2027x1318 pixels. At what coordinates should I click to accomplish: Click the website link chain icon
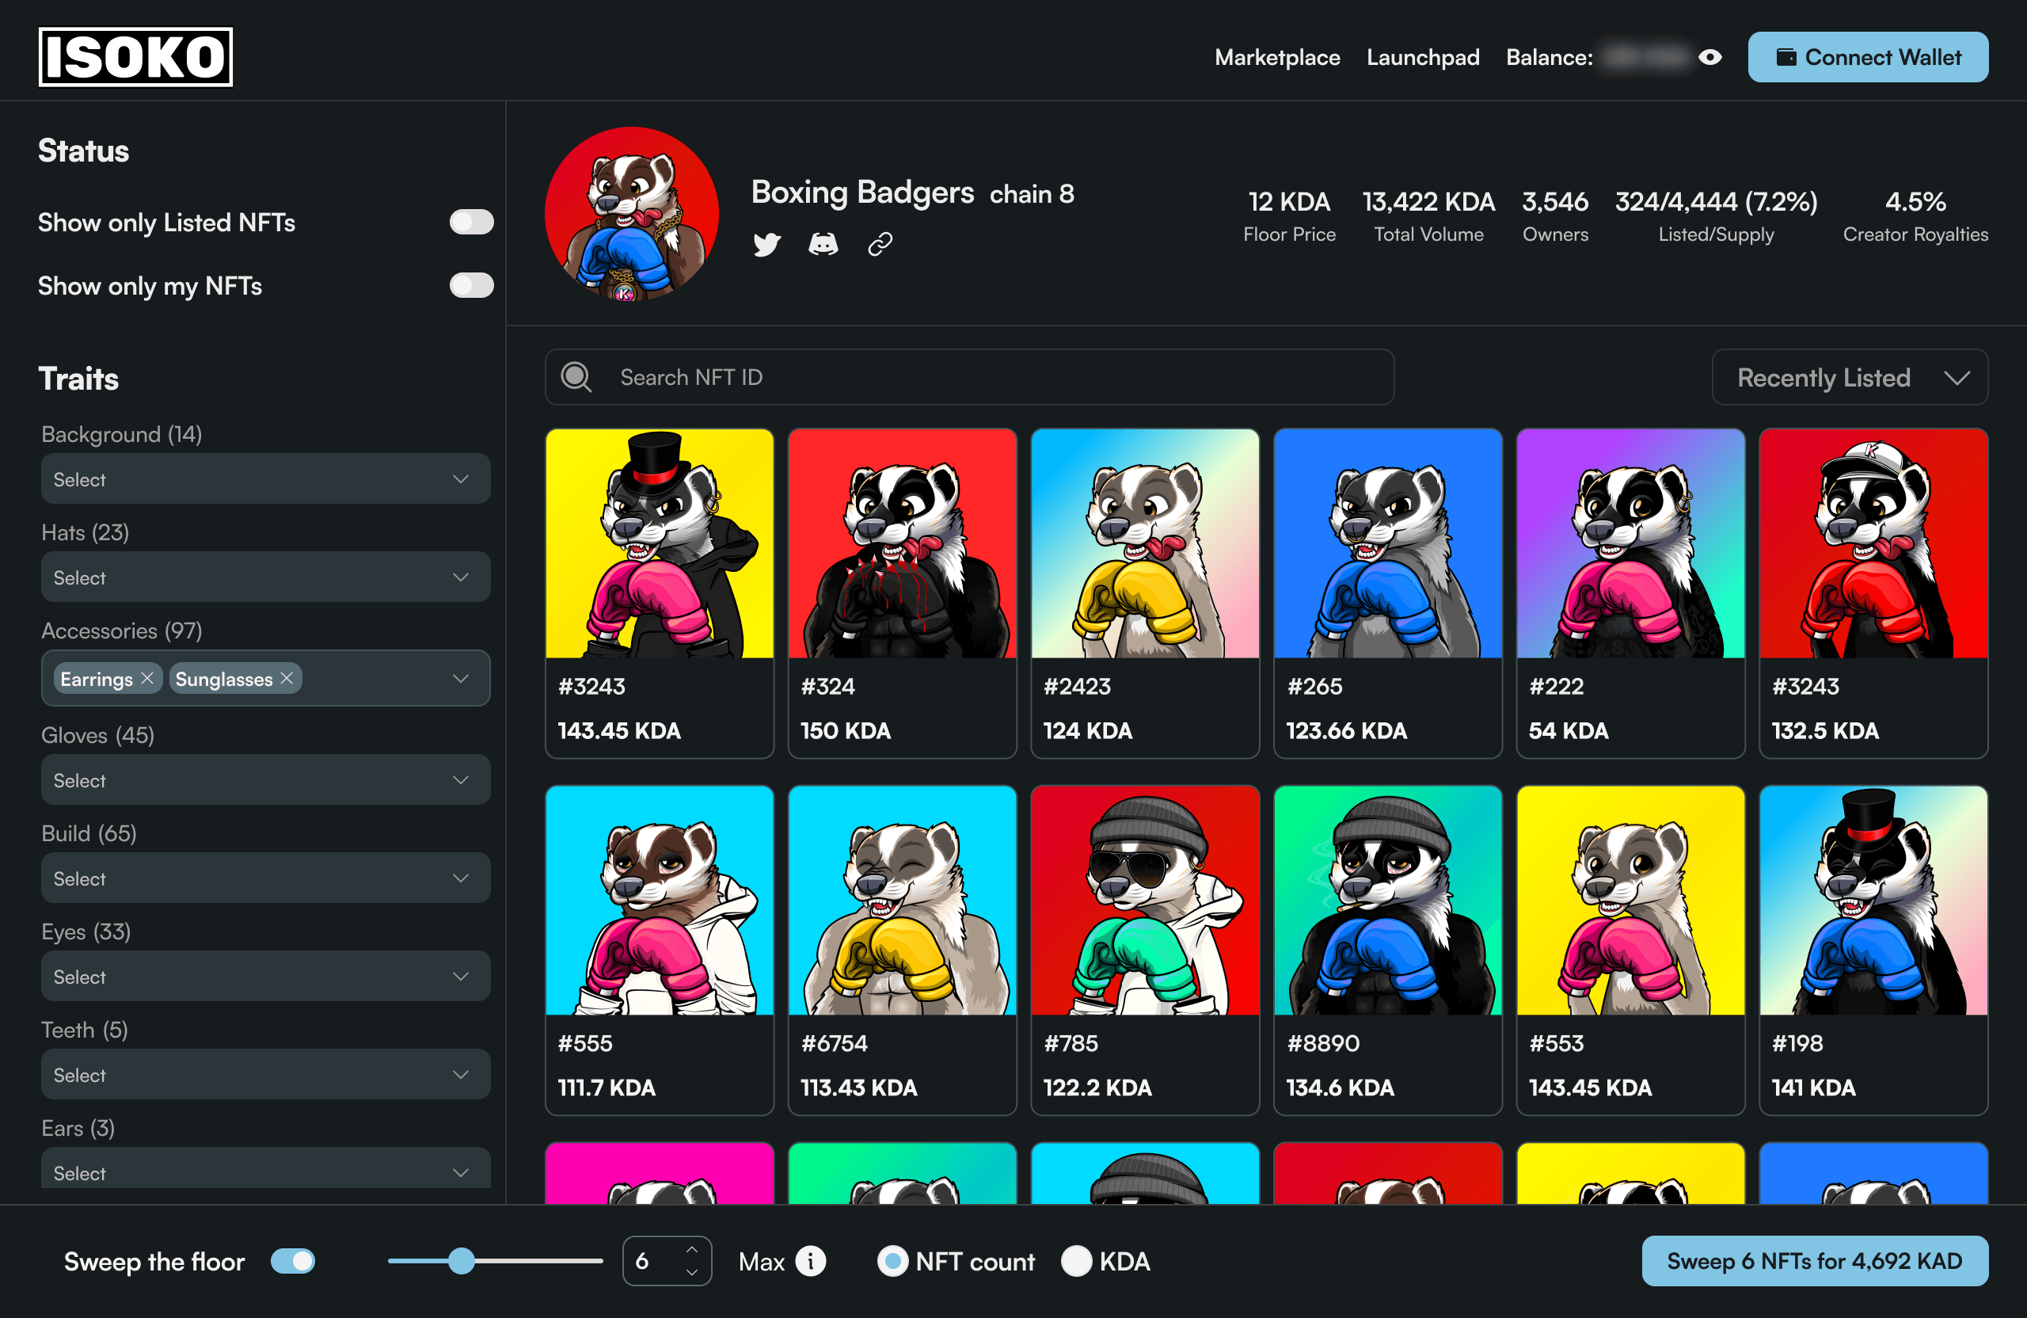pos(880,245)
